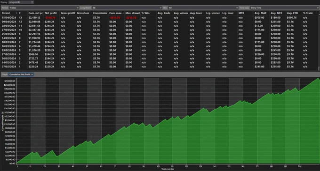Select the 25/03/2024 trade row date

click(x=9, y=34)
